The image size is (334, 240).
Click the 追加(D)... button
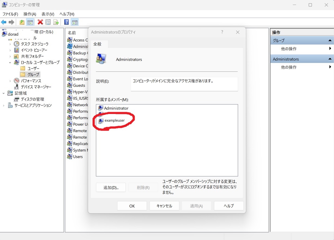click(x=111, y=188)
